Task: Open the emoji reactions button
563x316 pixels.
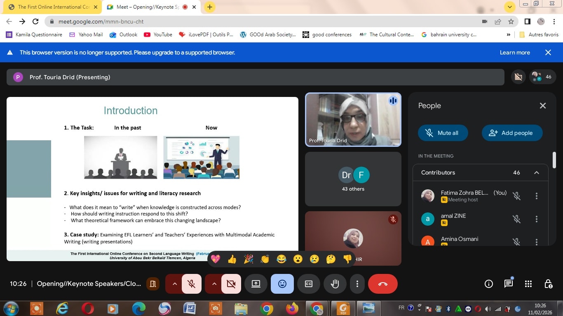Action: pyautogui.click(x=282, y=284)
